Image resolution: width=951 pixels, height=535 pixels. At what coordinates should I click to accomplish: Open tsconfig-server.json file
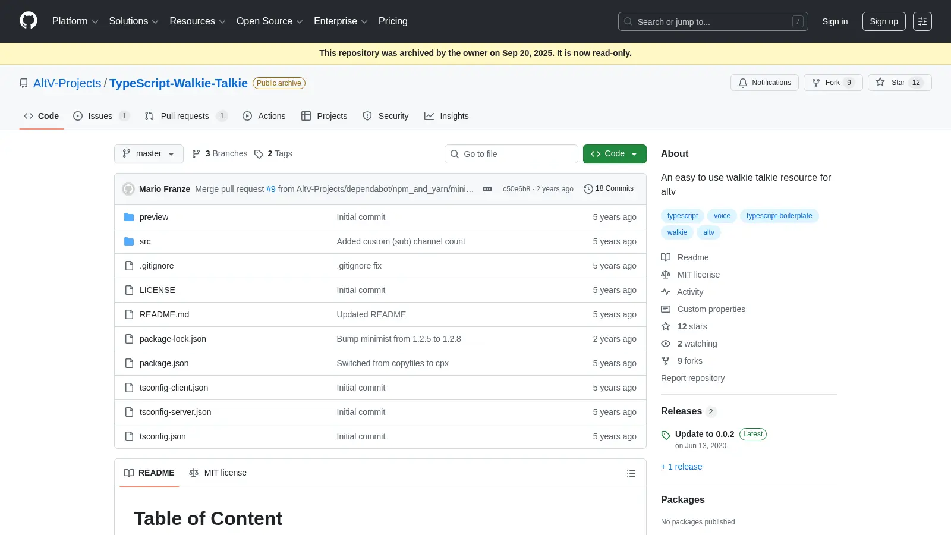(175, 412)
